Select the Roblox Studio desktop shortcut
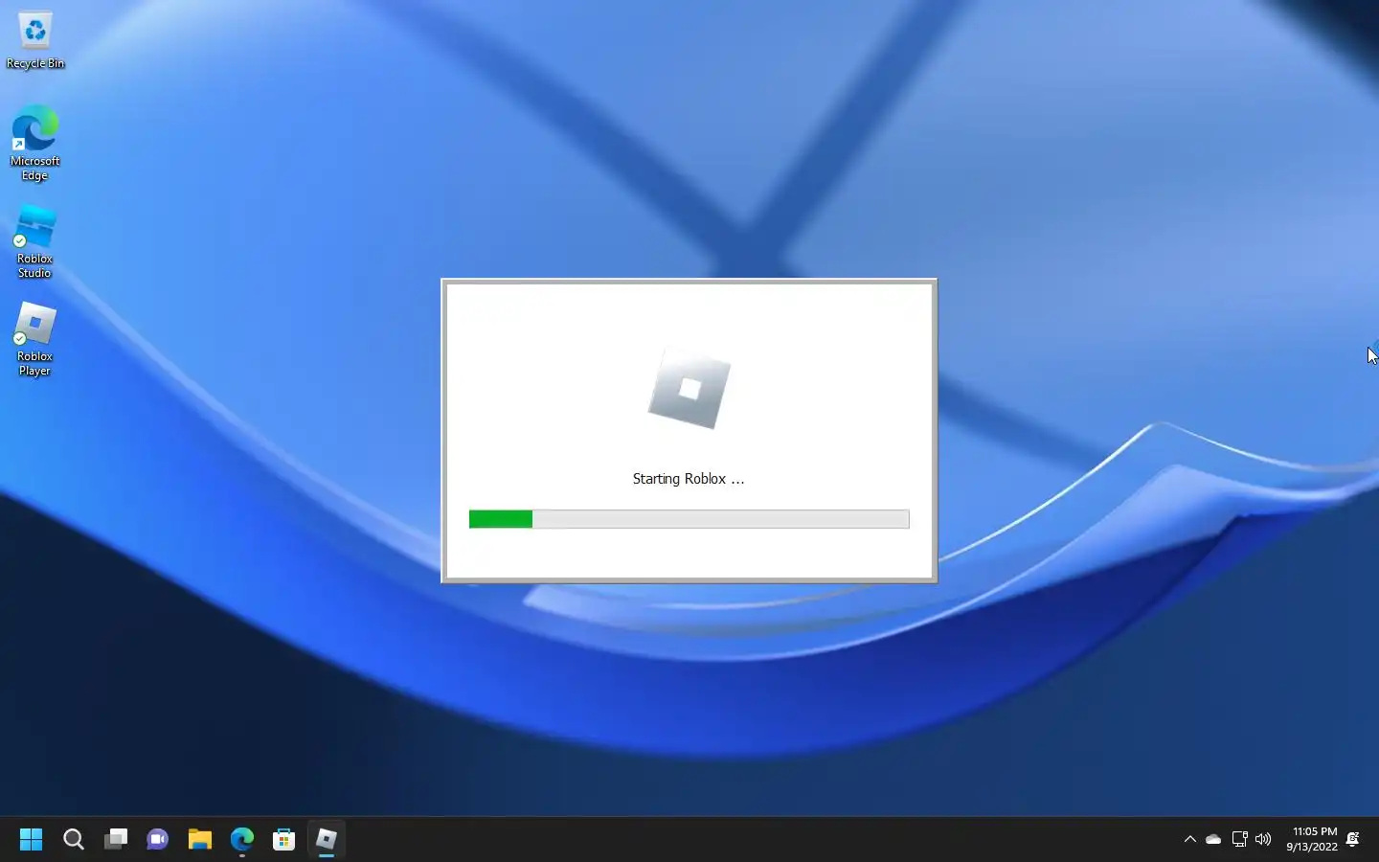 tap(35, 241)
